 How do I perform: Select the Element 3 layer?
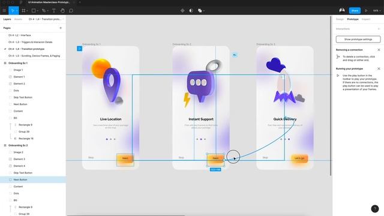point(19,159)
